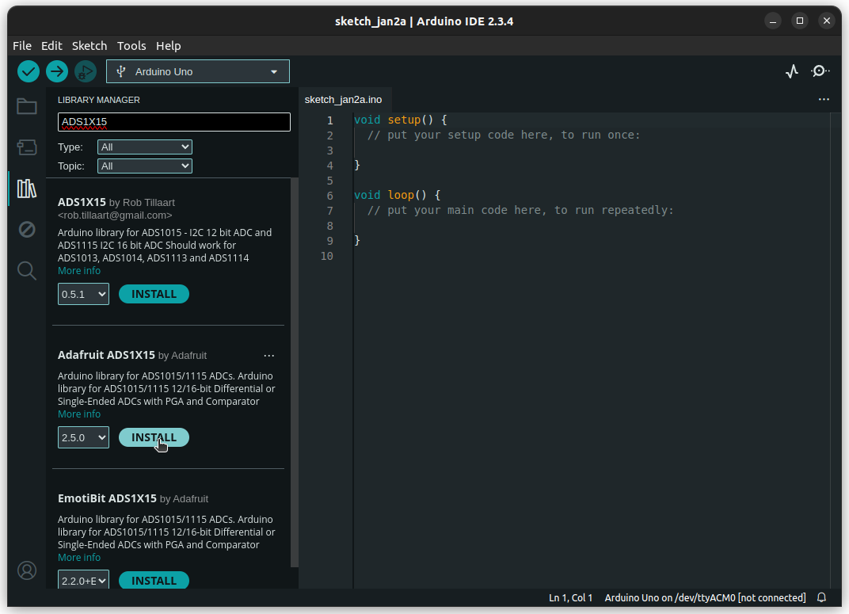Open the Boards Manager sidebar icon
The width and height of the screenshot is (849, 614).
tap(26, 147)
